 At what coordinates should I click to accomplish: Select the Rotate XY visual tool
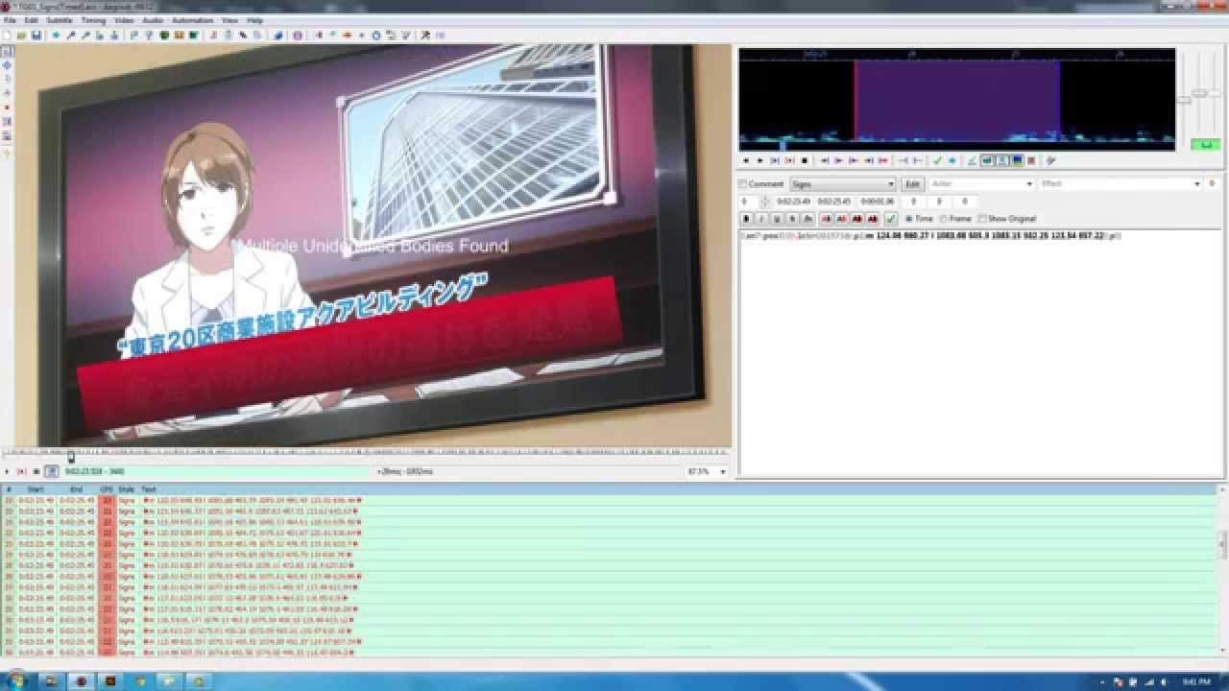(7, 92)
